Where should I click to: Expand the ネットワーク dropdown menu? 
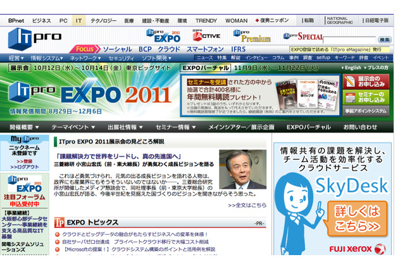point(85,58)
